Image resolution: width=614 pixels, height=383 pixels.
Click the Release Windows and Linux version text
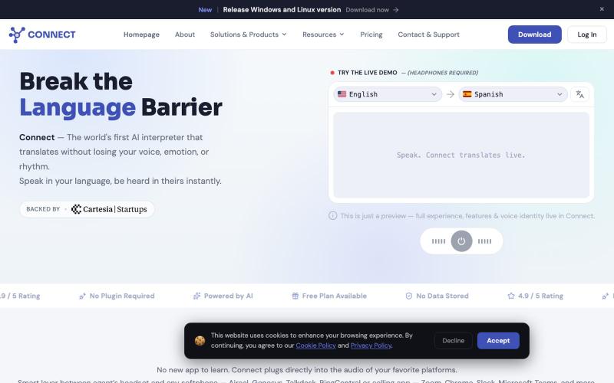282,10
